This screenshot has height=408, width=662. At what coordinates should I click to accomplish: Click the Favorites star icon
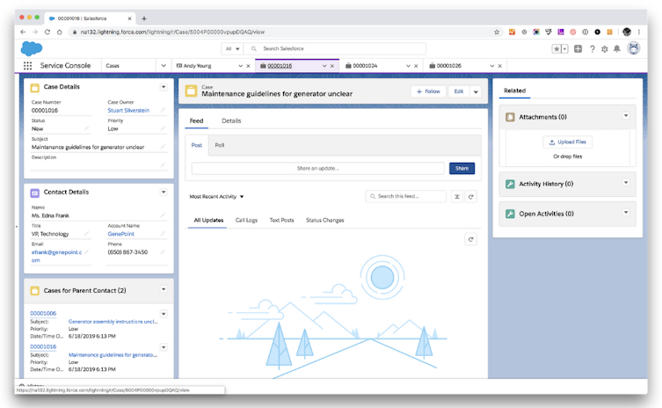click(x=556, y=49)
